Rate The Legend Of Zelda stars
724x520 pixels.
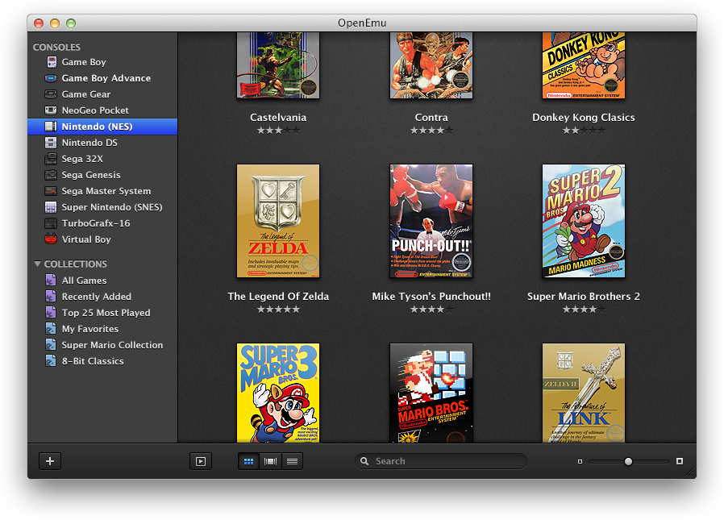(x=278, y=310)
